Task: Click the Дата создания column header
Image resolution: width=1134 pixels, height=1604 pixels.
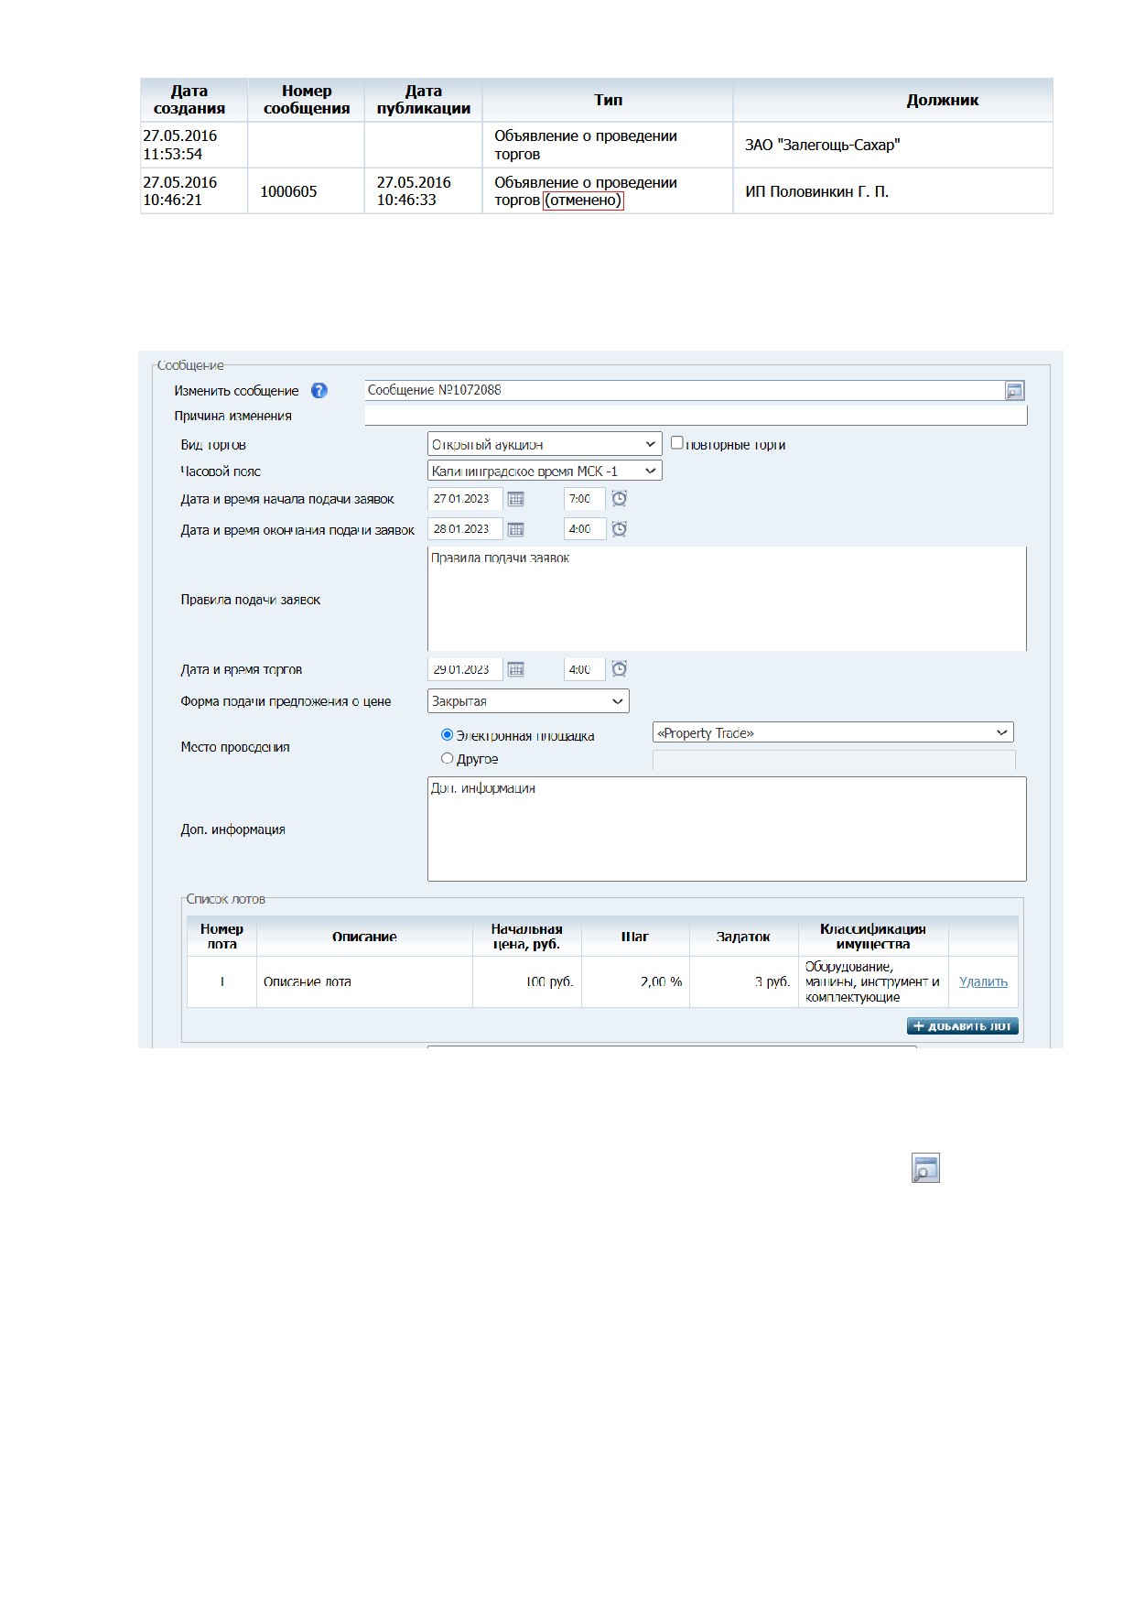Action: point(193,100)
